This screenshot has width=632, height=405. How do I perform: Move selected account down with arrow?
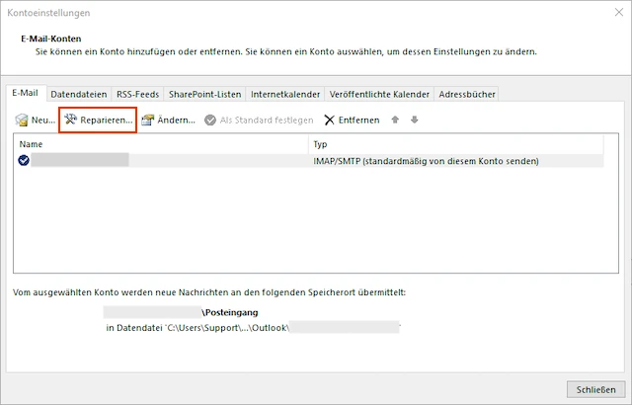point(415,120)
